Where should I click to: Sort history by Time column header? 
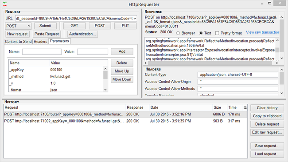(235, 107)
